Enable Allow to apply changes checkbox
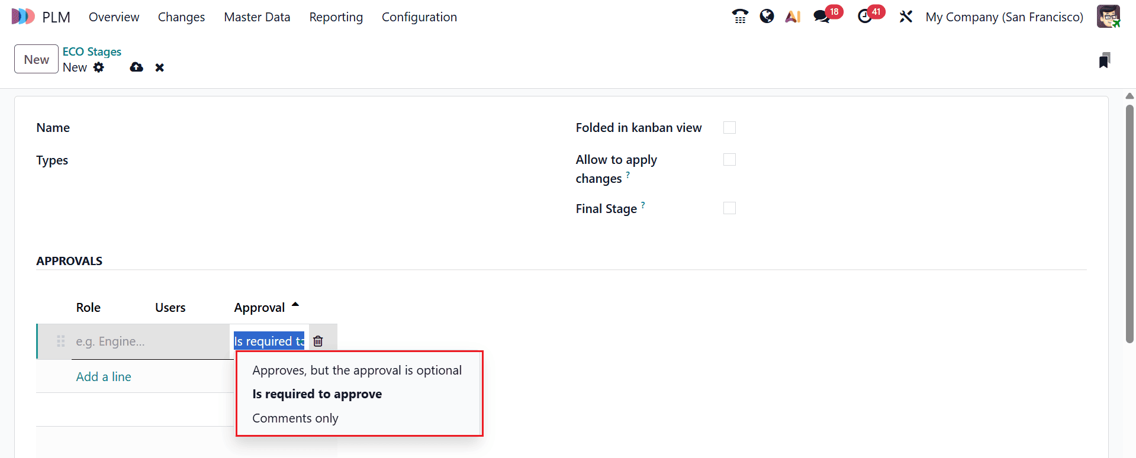 (x=729, y=160)
